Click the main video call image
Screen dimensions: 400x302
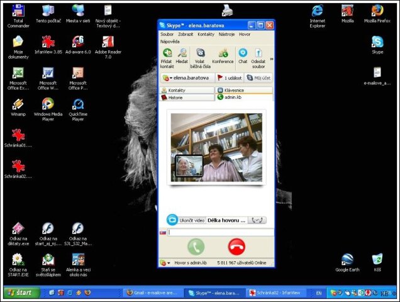[x=216, y=147]
